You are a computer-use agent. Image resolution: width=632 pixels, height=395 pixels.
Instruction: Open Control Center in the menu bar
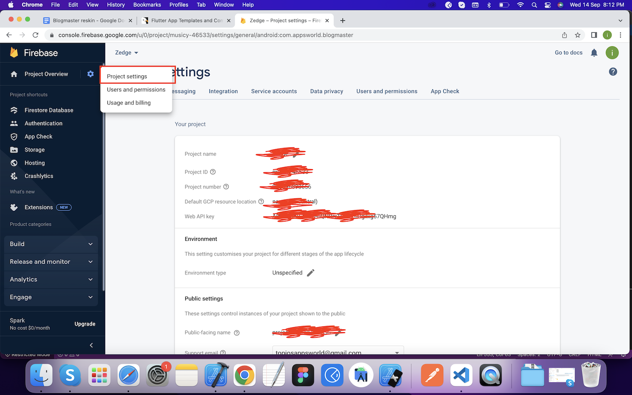click(547, 5)
